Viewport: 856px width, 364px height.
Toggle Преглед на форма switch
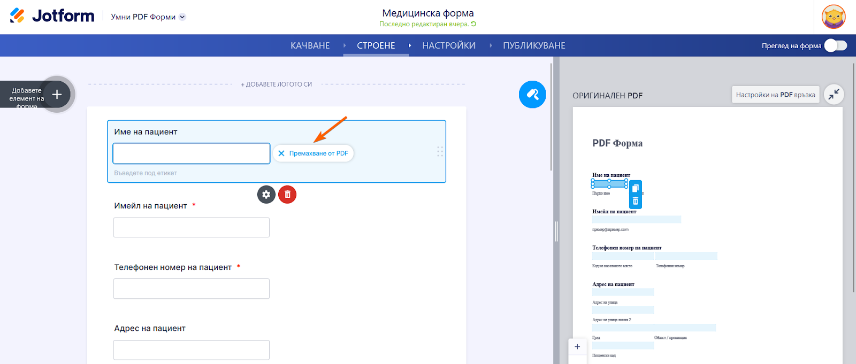(836, 45)
